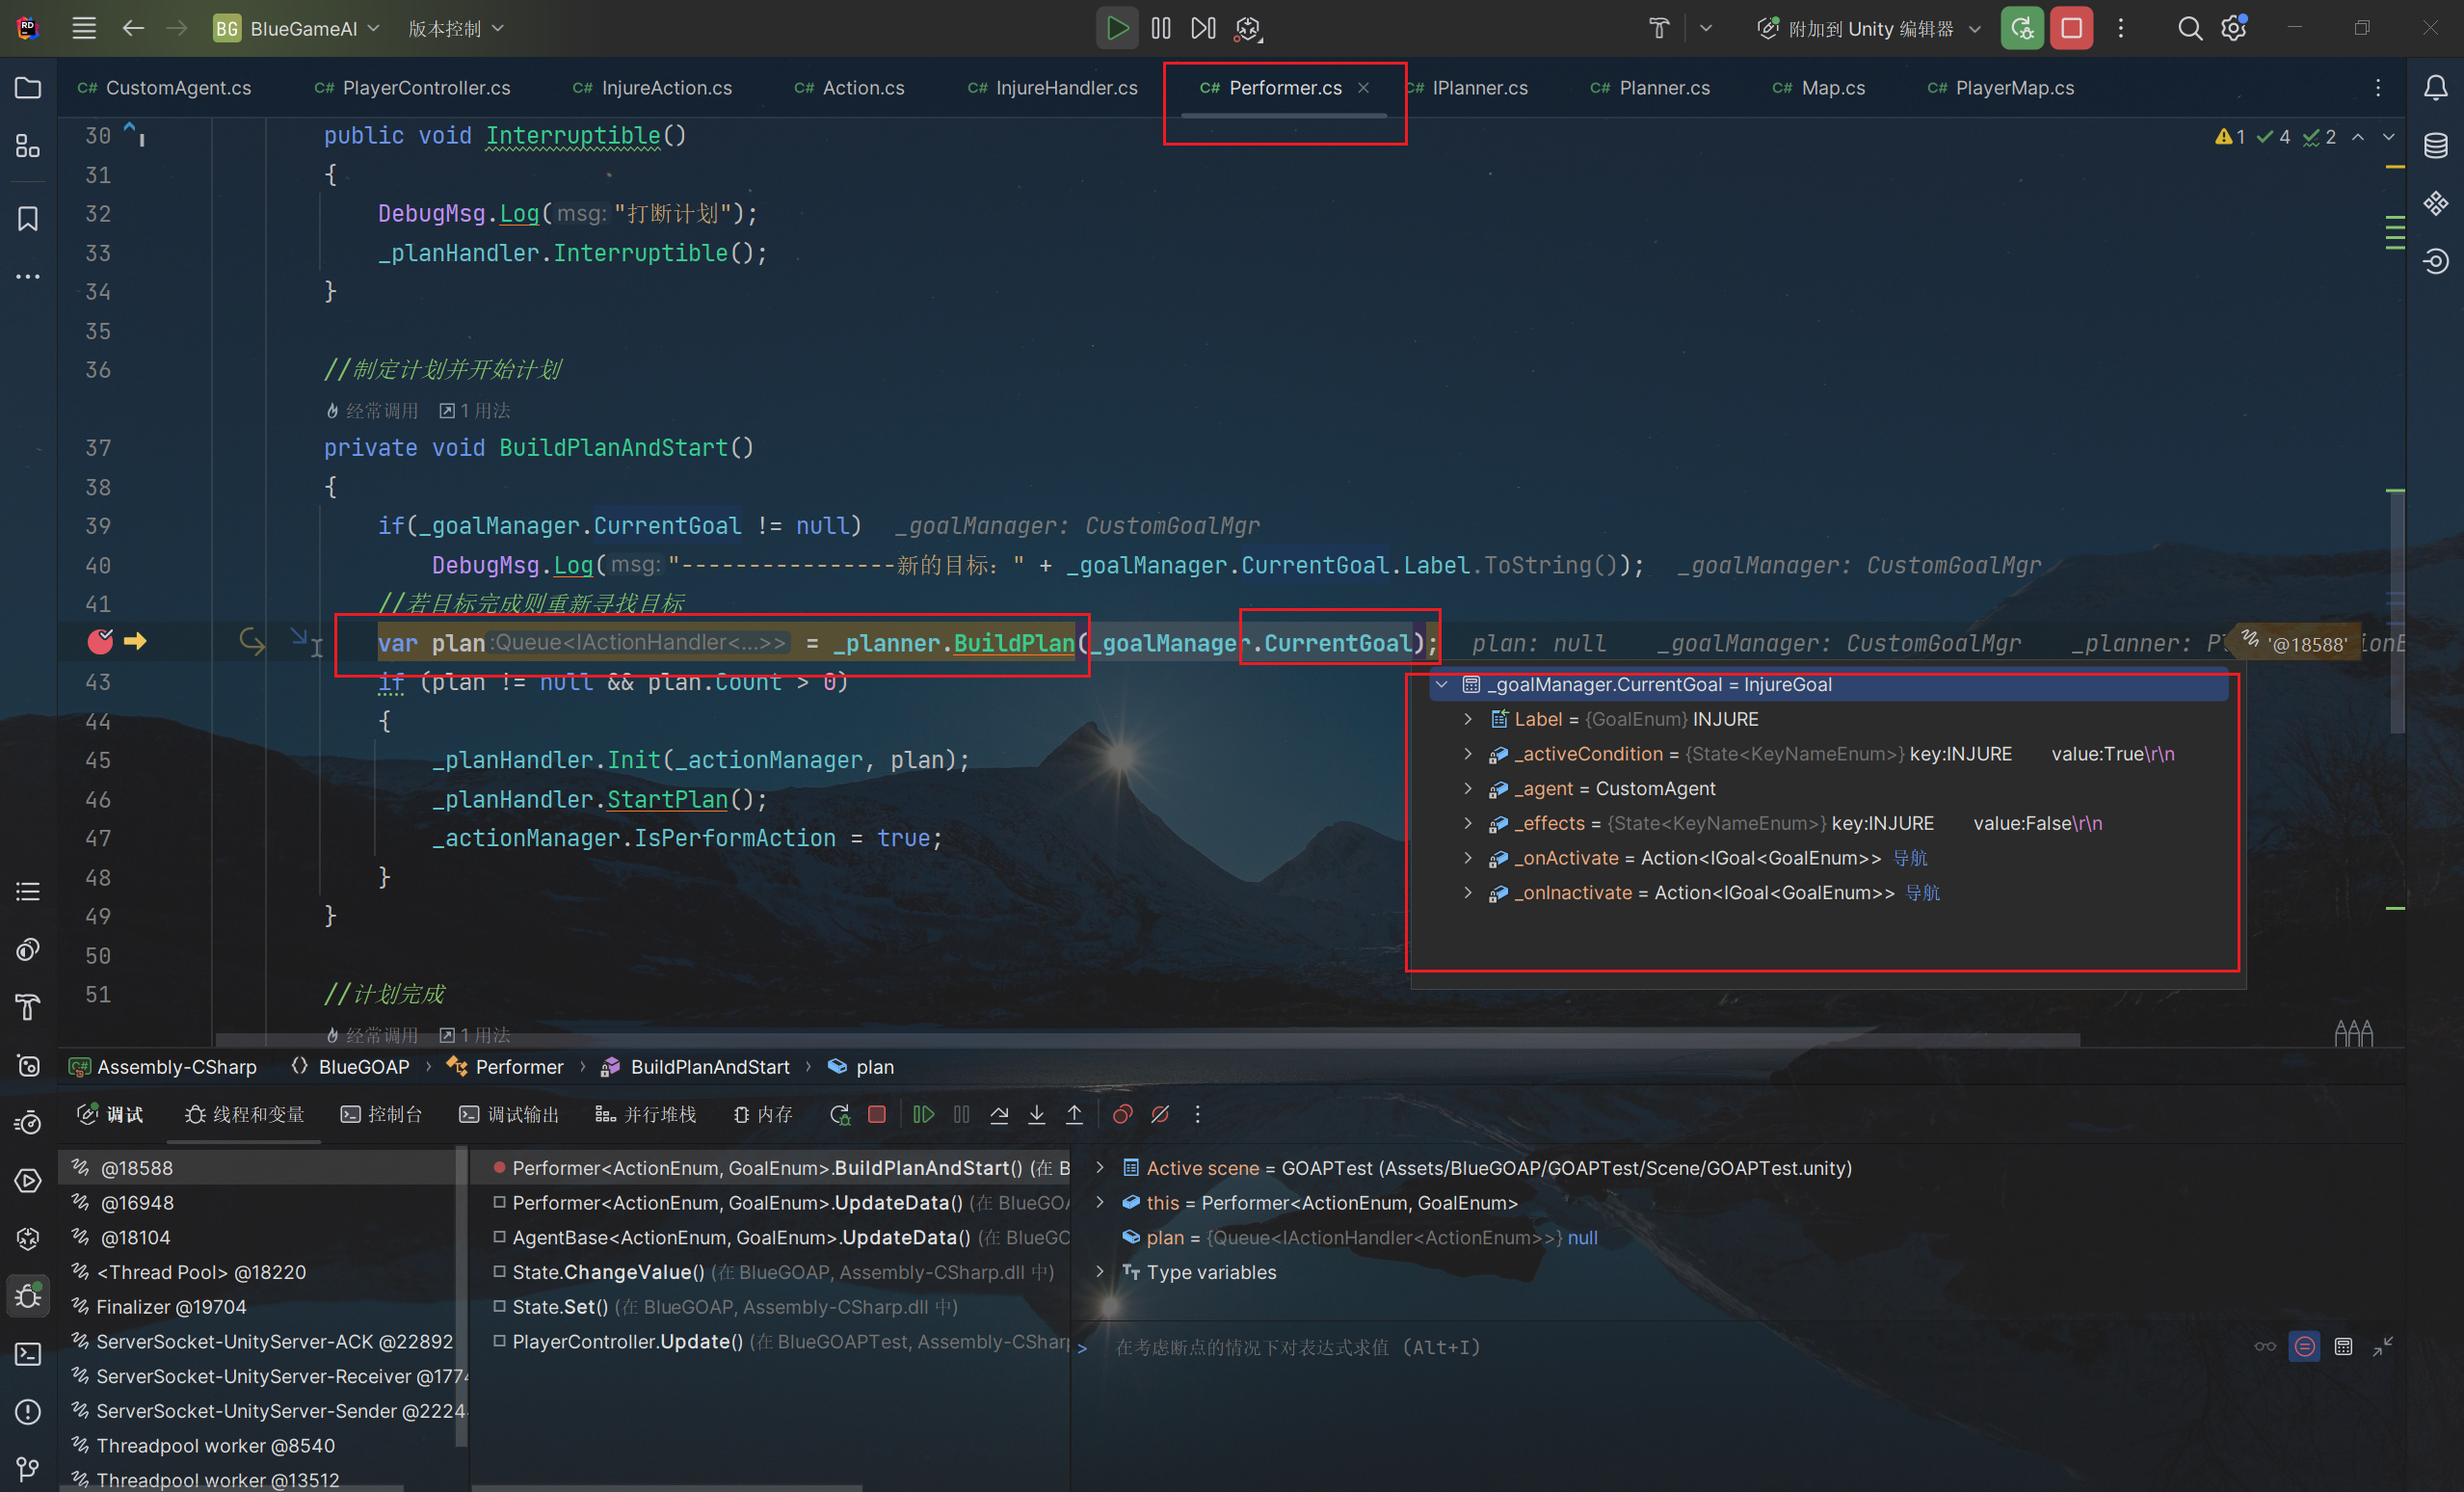Toggle breakpoint on line 42 gutter

tap(100, 642)
